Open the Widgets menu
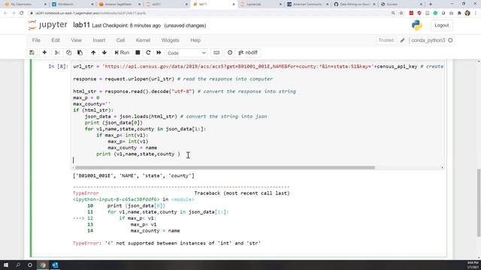The height and width of the screenshot is (270, 481). 171,40
